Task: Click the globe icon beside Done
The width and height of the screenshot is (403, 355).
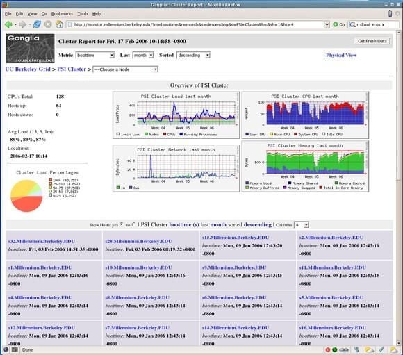Action: click(x=6, y=349)
